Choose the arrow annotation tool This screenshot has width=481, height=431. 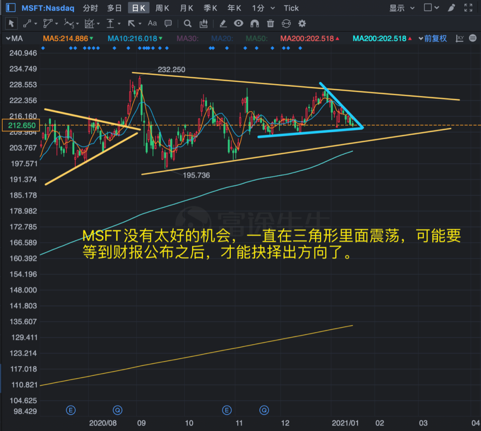131,24
